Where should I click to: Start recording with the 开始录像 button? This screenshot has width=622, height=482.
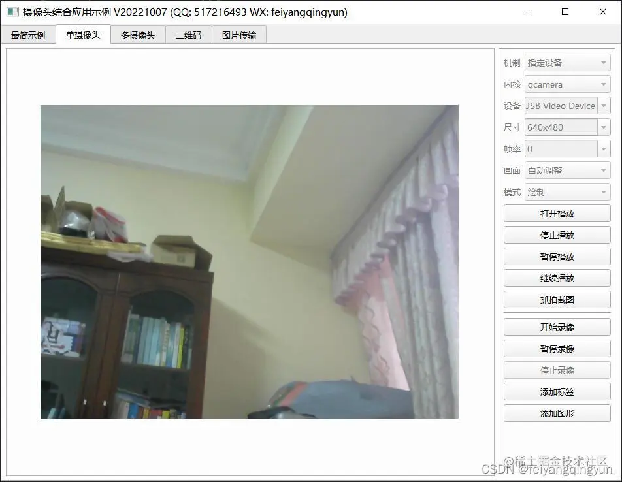click(556, 327)
